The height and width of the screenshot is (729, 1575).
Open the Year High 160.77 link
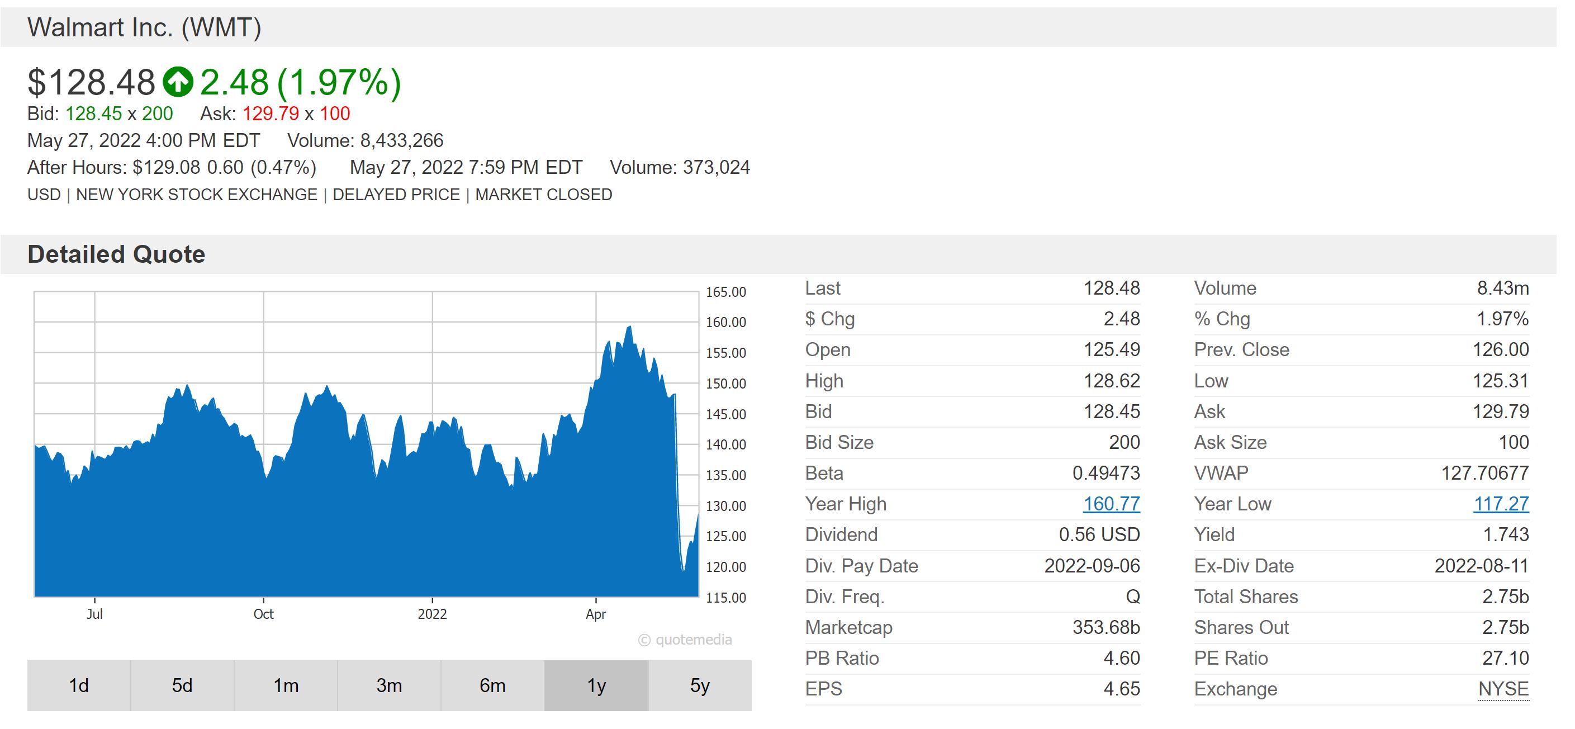[1111, 504]
